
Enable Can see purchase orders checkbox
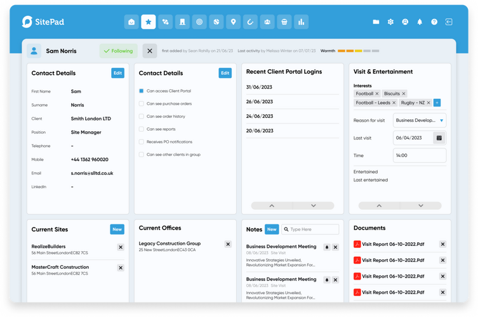pyautogui.click(x=141, y=103)
